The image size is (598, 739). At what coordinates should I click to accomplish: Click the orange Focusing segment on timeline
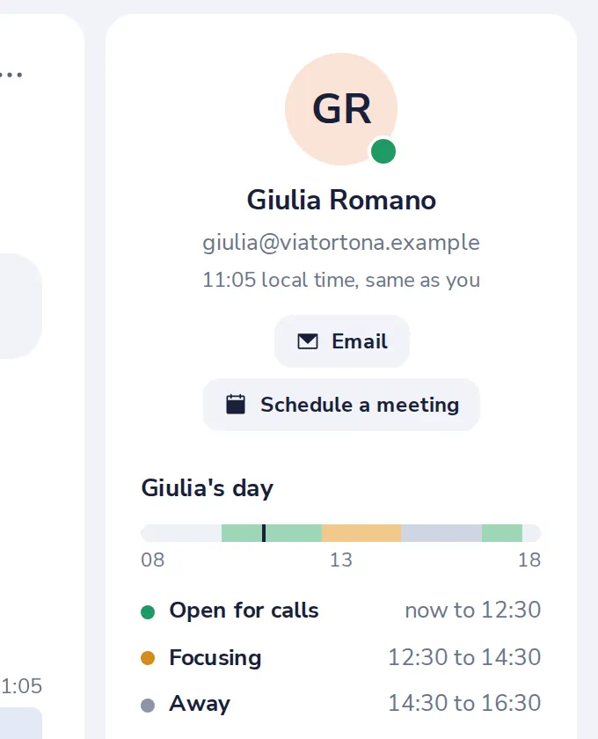[x=361, y=533]
